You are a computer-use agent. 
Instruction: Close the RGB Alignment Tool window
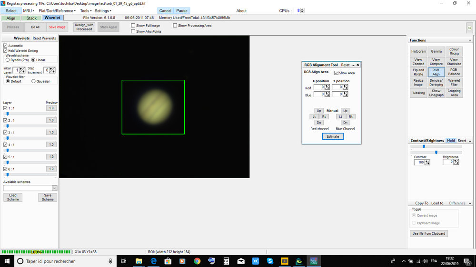click(357, 65)
